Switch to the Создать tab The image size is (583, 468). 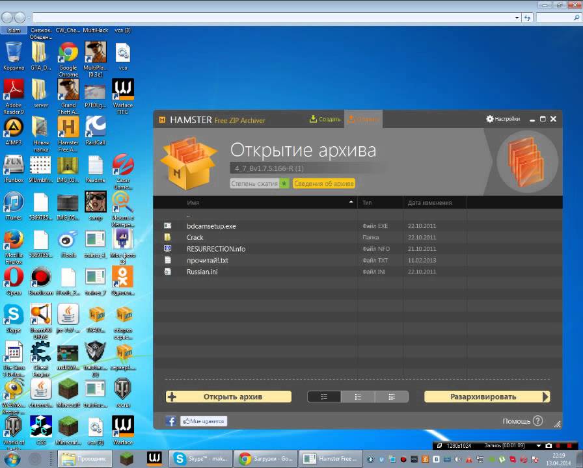(x=325, y=119)
